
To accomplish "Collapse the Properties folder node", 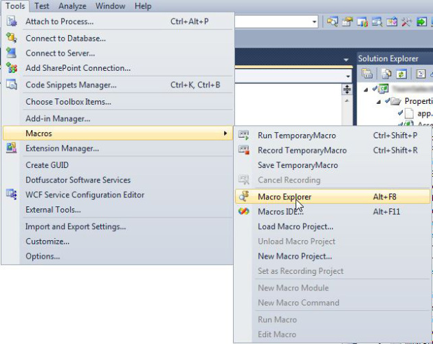I will tap(379, 102).
